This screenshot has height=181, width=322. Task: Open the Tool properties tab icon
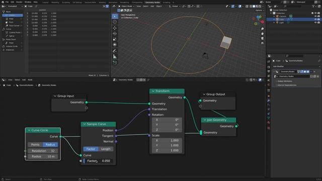coord(269,61)
